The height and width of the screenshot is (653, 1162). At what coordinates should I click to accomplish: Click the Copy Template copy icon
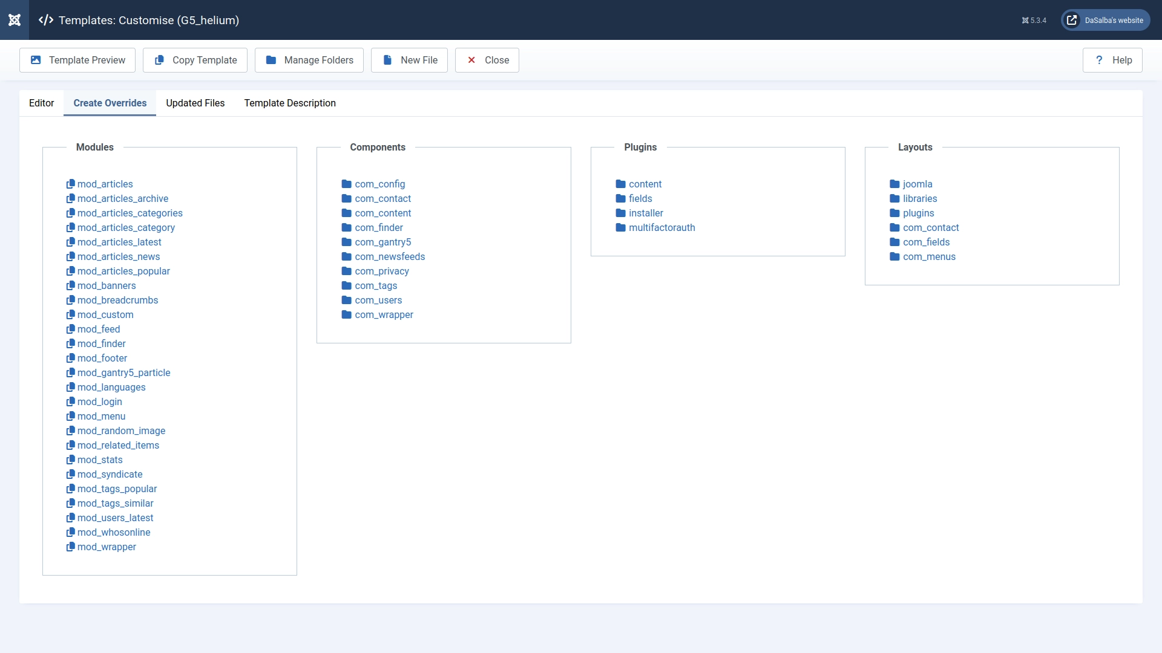point(159,60)
